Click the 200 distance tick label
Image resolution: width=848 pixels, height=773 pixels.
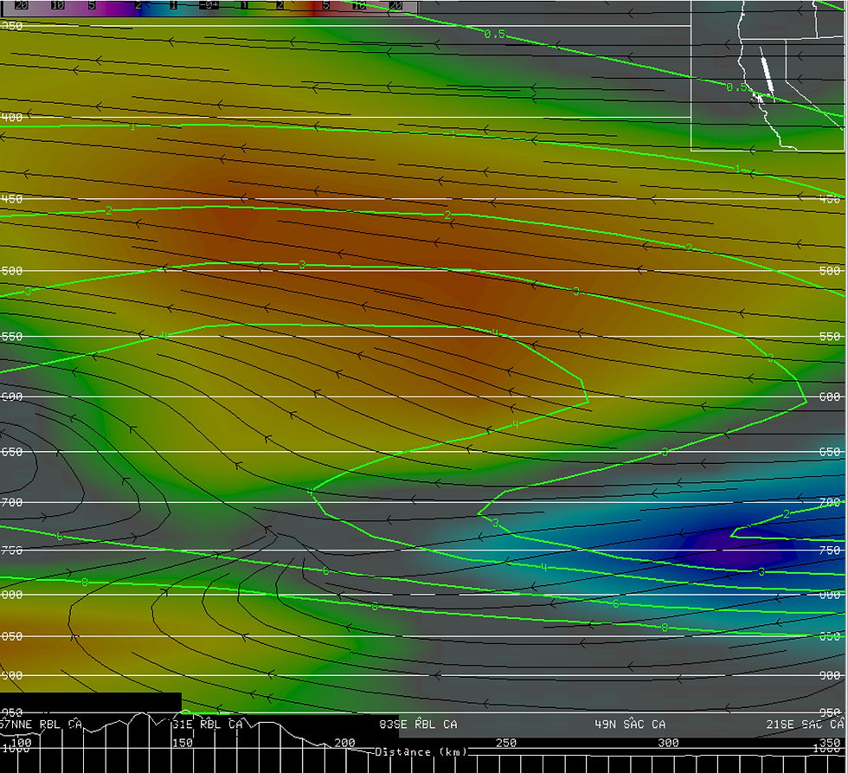pos(344,743)
